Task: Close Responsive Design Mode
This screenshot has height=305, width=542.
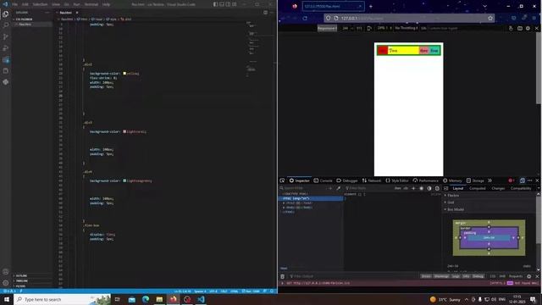Action: 537,28
